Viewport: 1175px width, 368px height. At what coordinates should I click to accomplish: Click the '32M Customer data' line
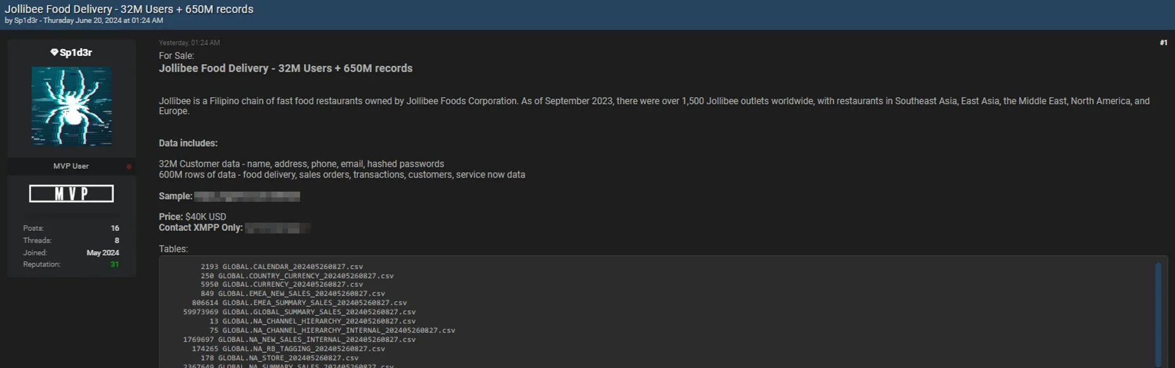(301, 164)
